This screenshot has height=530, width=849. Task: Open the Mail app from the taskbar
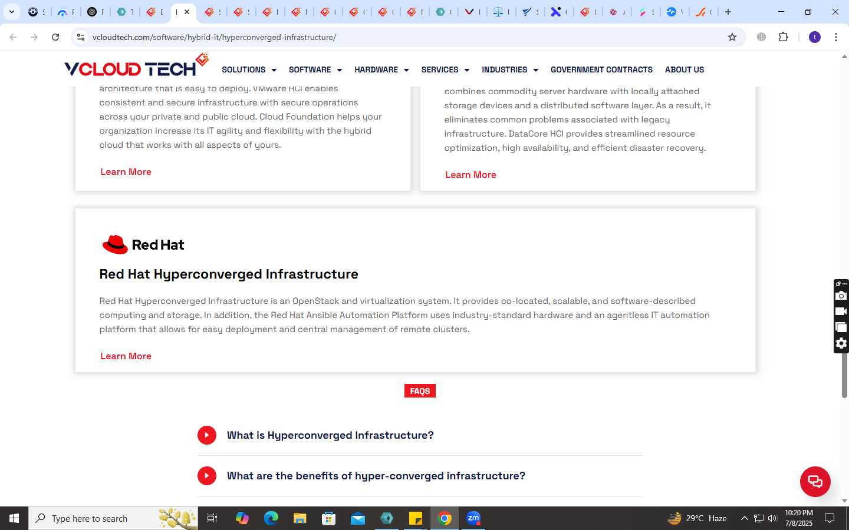tap(358, 518)
